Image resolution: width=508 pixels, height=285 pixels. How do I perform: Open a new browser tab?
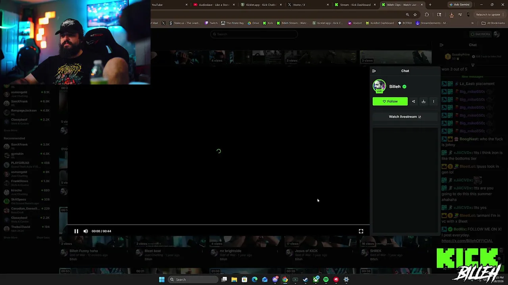tap(430, 5)
